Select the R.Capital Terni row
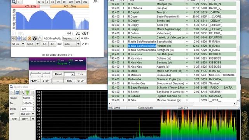249x140 pixels. coord(172,12)
